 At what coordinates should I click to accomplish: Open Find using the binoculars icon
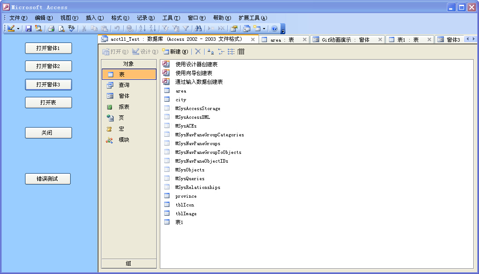click(x=198, y=28)
